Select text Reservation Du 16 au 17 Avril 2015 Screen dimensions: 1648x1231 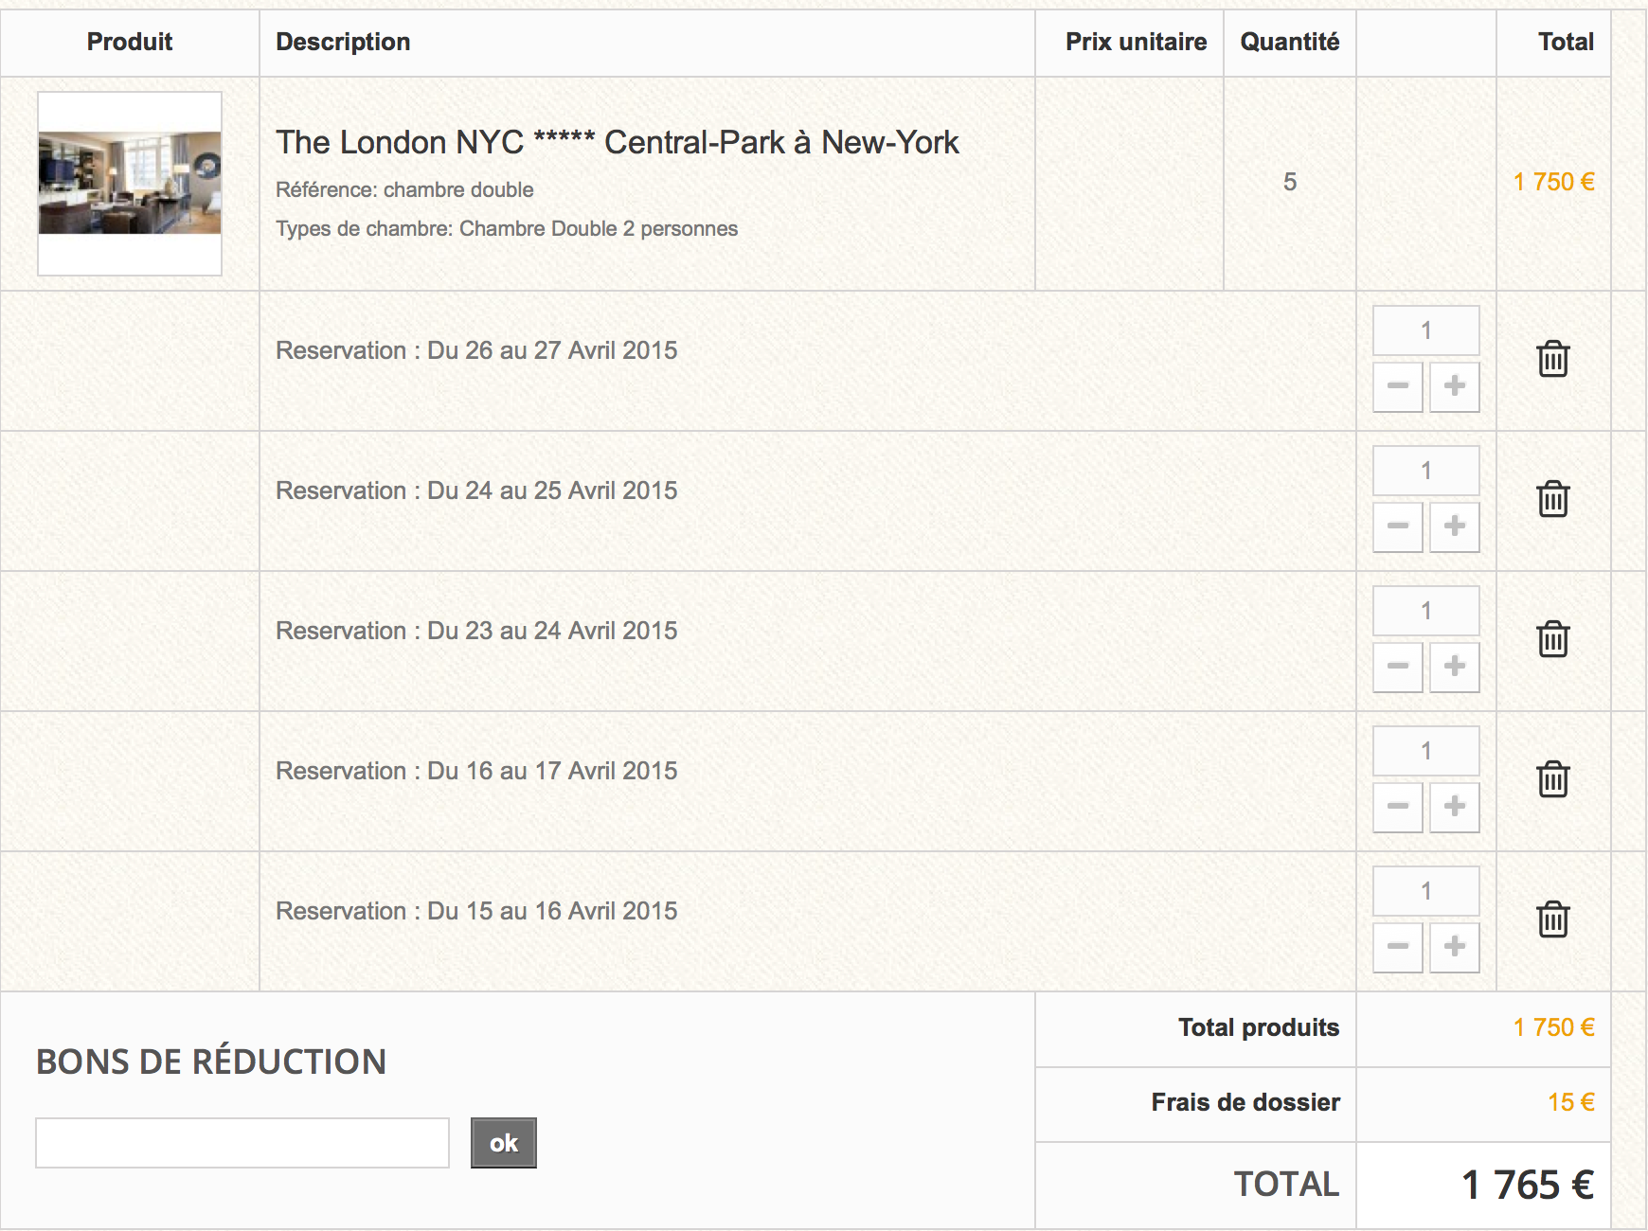(476, 771)
